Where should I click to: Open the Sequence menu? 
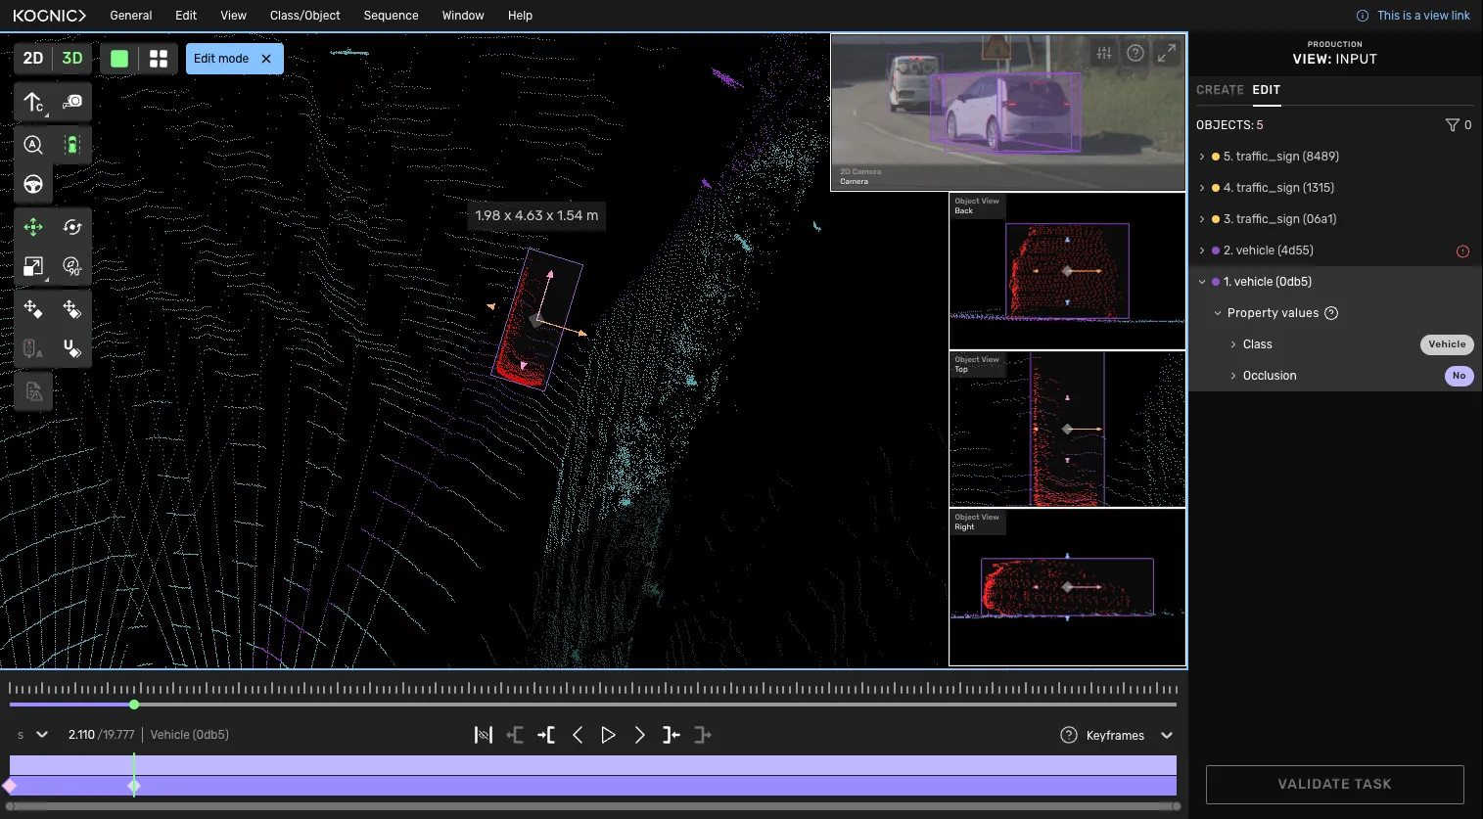click(x=391, y=16)
